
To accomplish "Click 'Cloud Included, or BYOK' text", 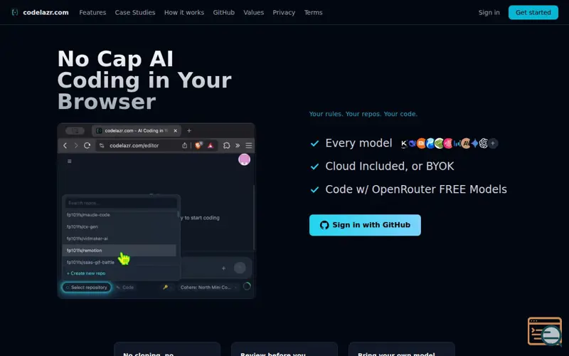I will pyautogui.click(x=389, y=166).
